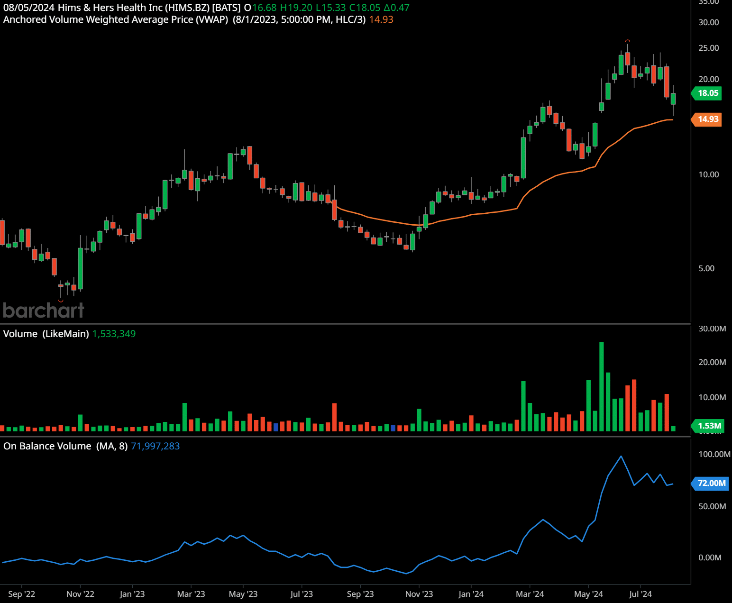Click the 50.00M OBV axis label
This screenshot has width=732, height=603.
(712, 506)
